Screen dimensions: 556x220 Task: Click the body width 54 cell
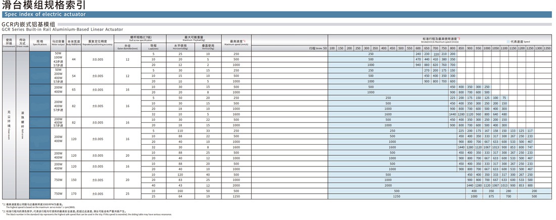(74, 76)
